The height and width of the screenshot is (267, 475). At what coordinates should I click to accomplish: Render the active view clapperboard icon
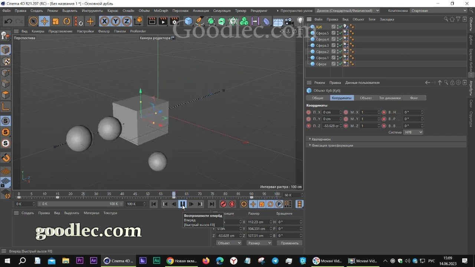152,21
